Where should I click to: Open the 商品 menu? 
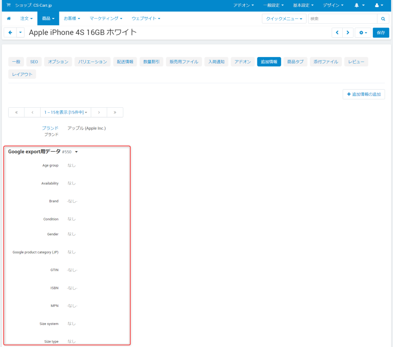pos(48,18)
